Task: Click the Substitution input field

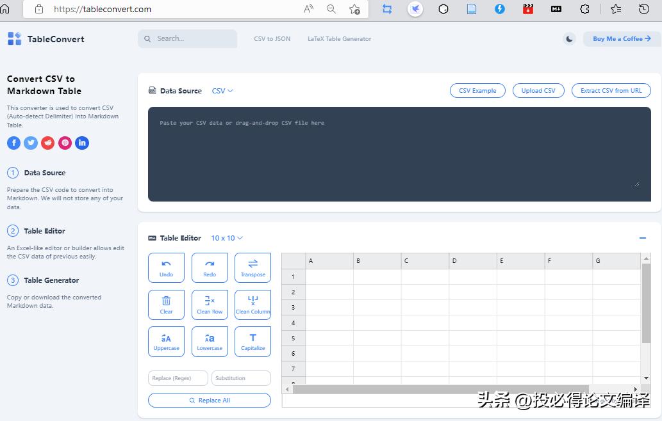Action: point(241,378)
